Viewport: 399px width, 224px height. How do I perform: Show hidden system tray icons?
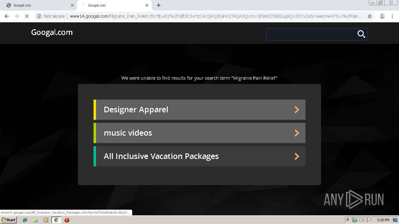point(348,220)
